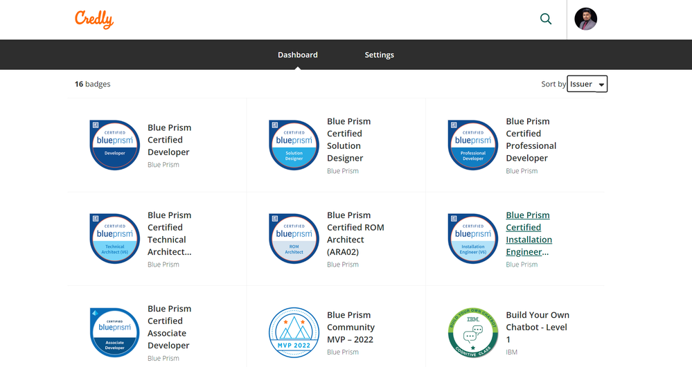Image resolution: width=692 pixels, height=367 pixels.
Task: Open Build Your Own Chatbot - Level 1 title
Action: coord(538,328)
